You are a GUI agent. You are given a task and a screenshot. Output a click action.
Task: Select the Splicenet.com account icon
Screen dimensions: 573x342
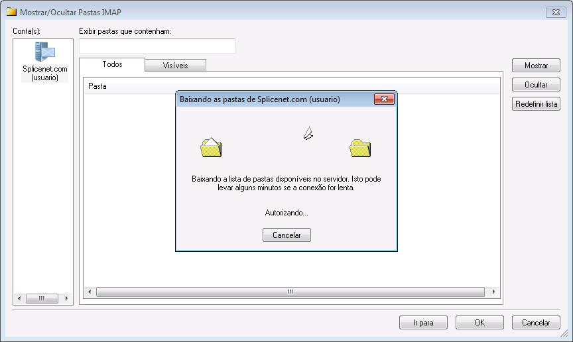[45, 51]
